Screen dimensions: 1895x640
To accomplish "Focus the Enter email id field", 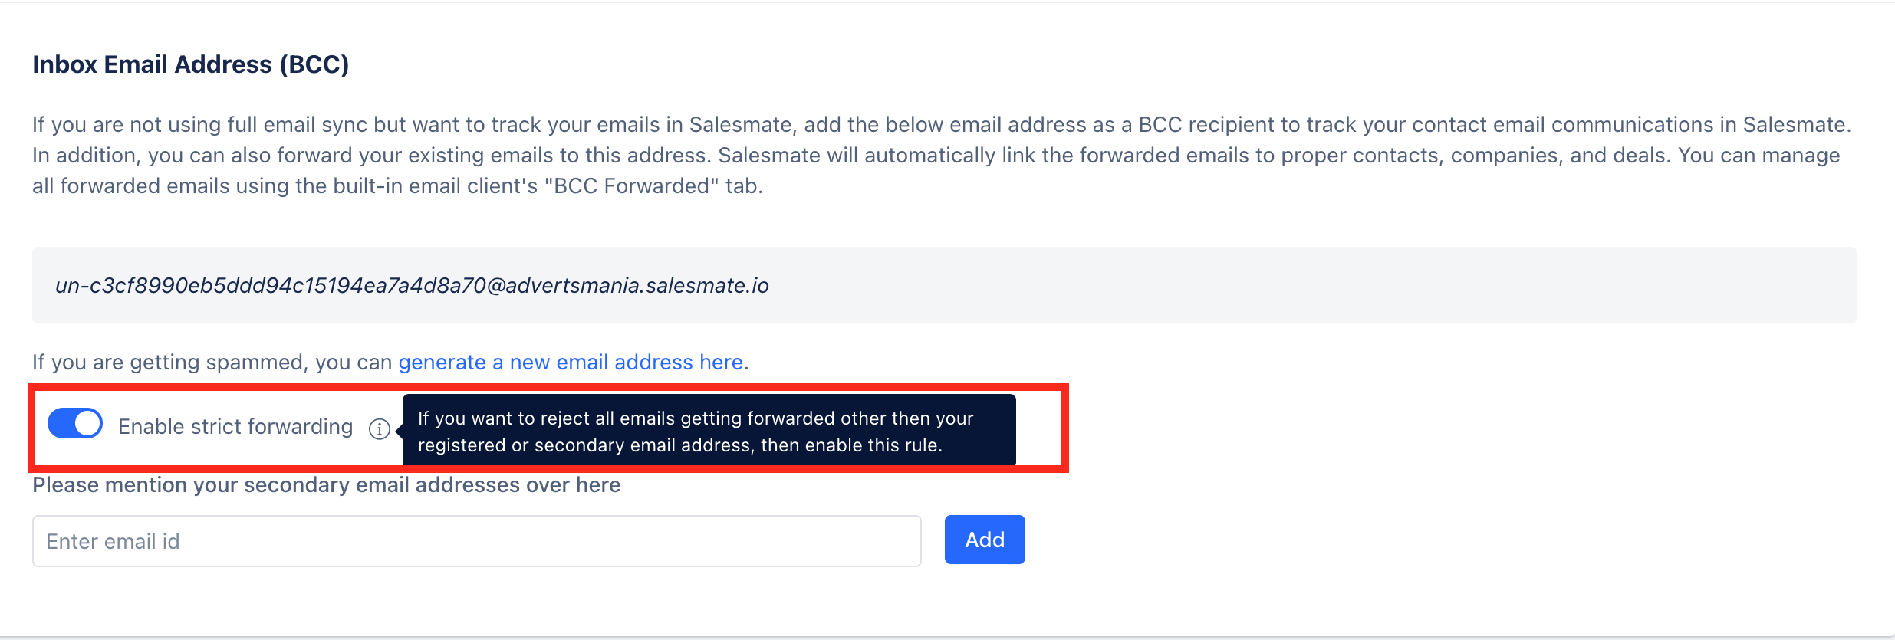I will [476, 541].
